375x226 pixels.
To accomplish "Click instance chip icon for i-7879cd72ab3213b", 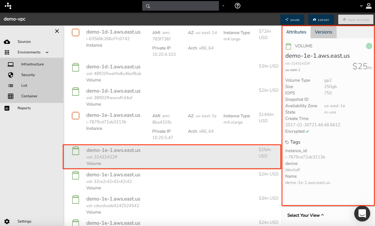I will click(x=76, y=116).
